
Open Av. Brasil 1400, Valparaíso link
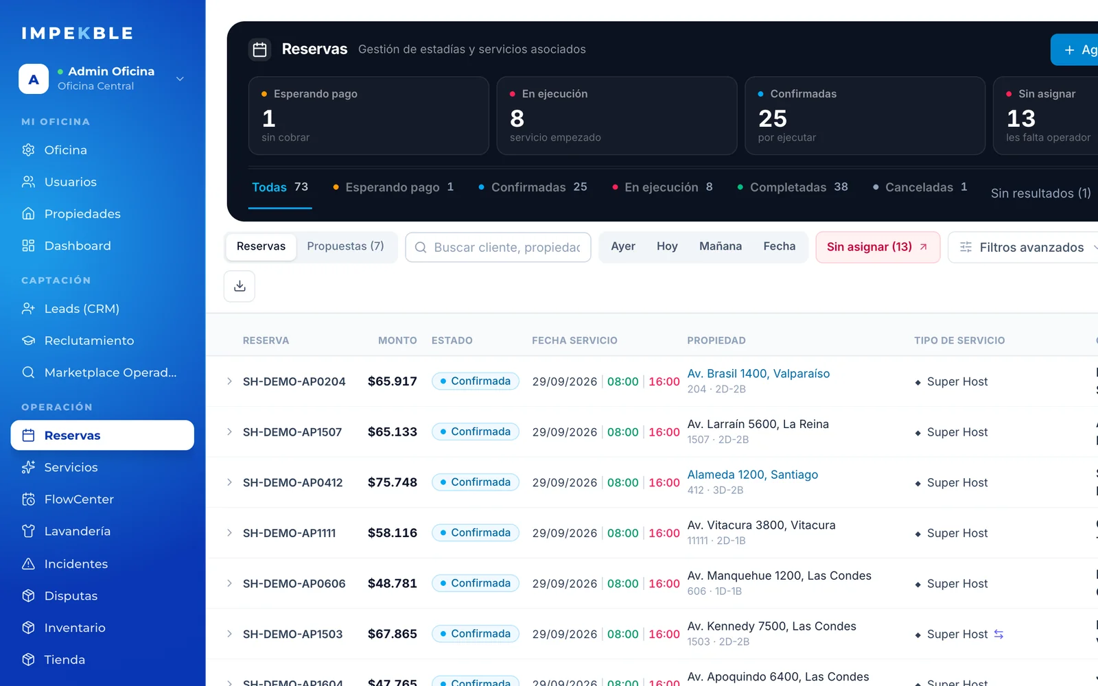(x=758, y=374)
